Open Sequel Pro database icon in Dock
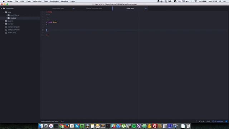 click(x=165, y=126)
